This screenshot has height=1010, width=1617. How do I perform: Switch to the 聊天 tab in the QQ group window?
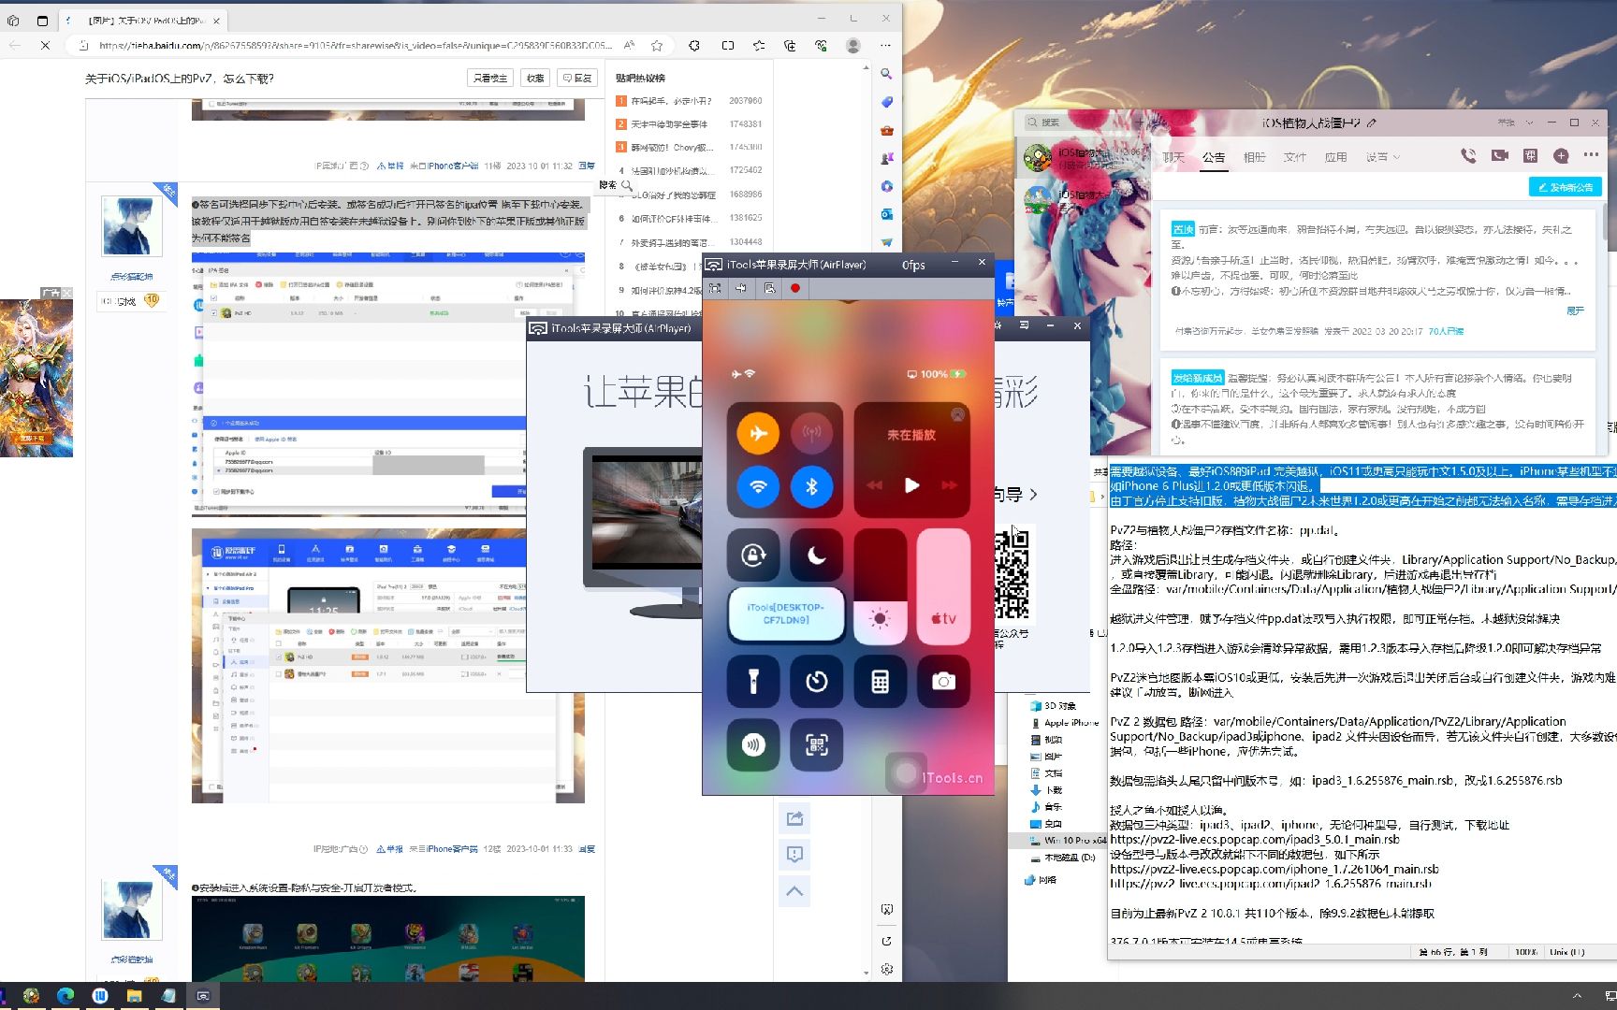click(1173, 157)
